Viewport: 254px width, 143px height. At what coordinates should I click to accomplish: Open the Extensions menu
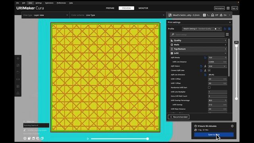[x=49, y=3]
